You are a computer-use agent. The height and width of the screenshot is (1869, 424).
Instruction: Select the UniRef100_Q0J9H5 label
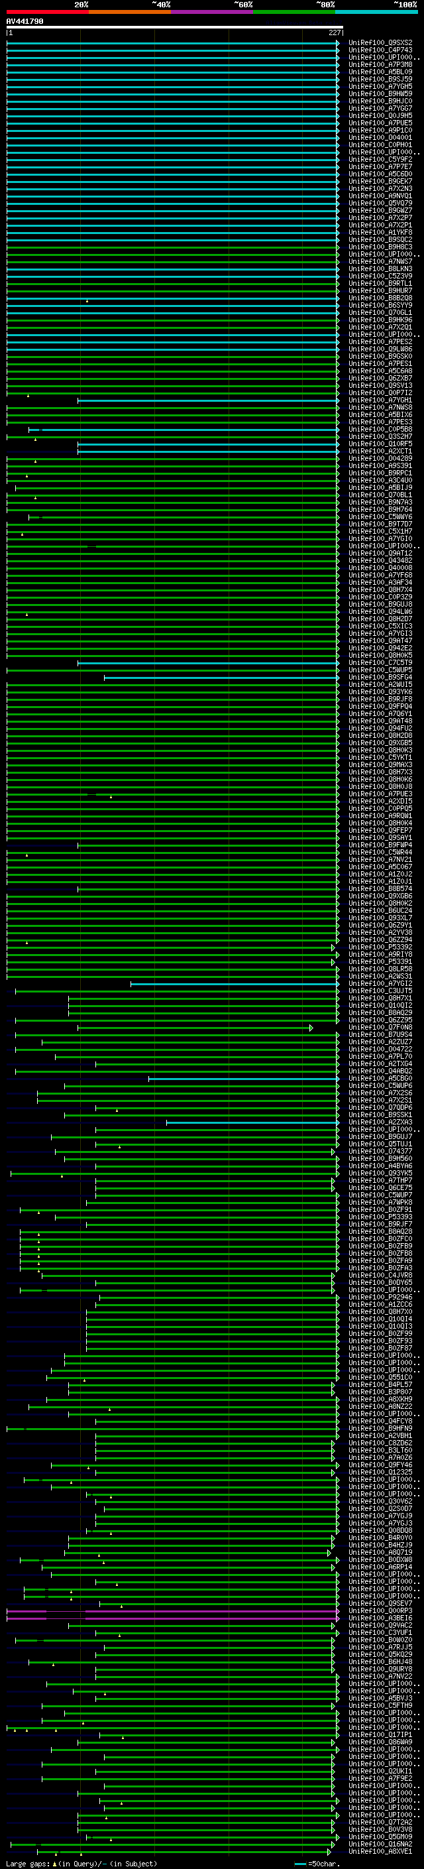[x=380, y=116]
